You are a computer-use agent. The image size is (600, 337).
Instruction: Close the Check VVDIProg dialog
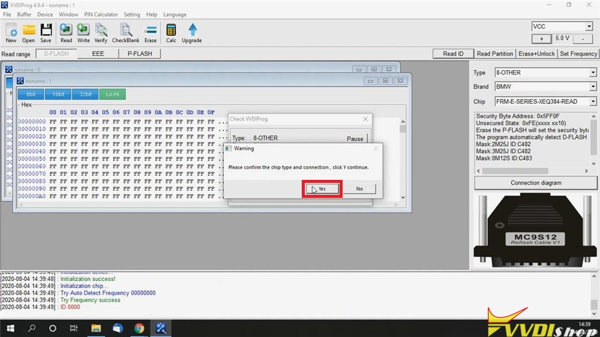pos(365,119)
